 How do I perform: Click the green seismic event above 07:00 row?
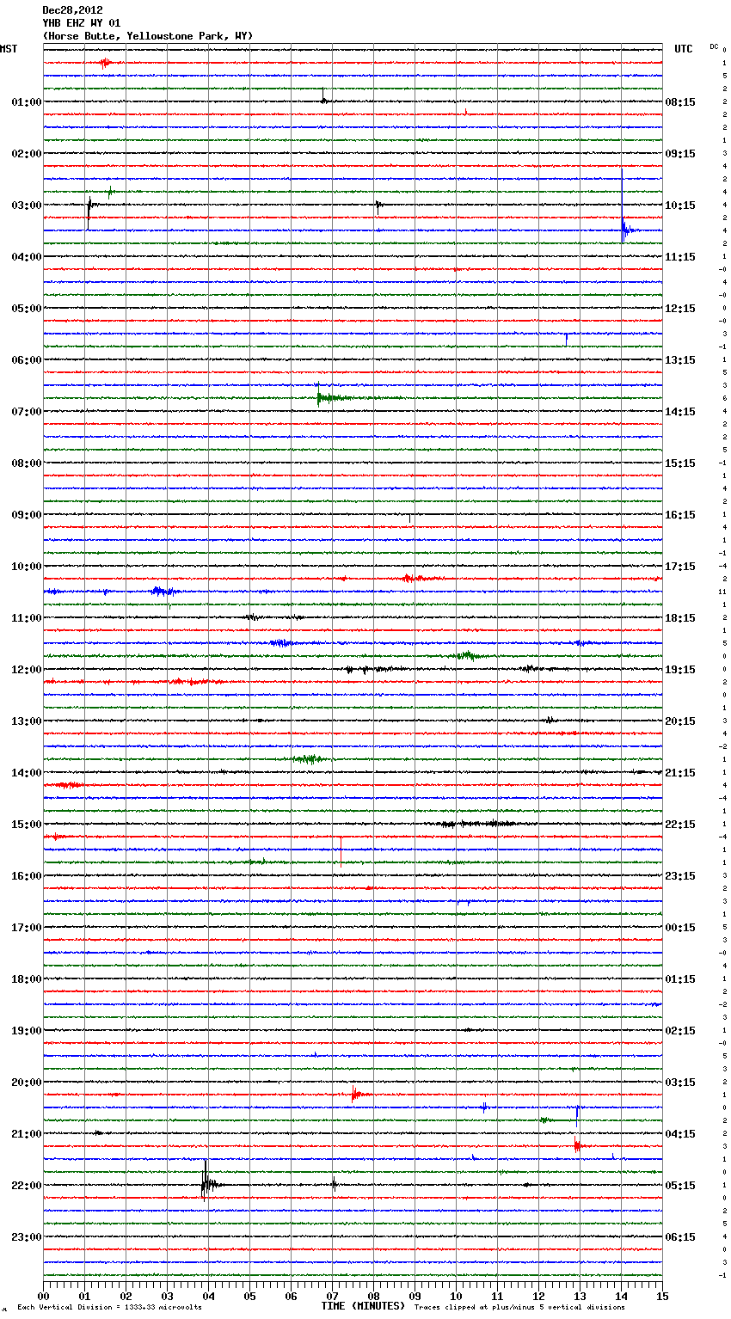pos(321,397)
